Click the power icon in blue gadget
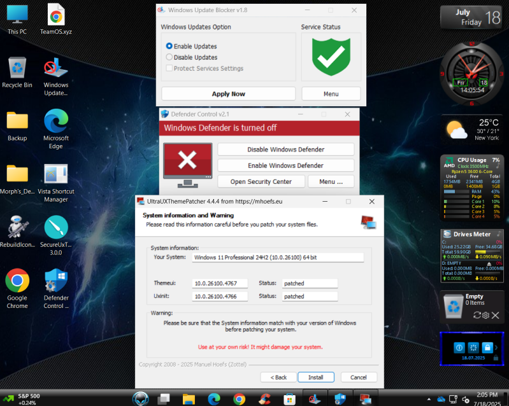This screenshot has height=406, width=509. click(459, 347)
